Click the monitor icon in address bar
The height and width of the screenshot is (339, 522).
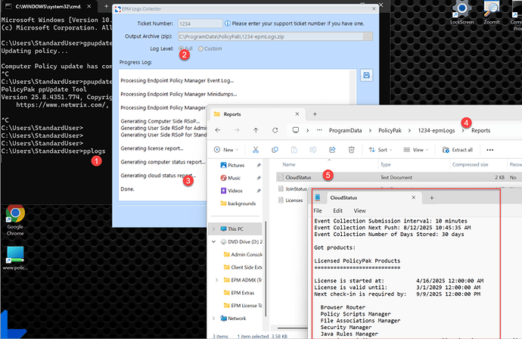point(295,130)
